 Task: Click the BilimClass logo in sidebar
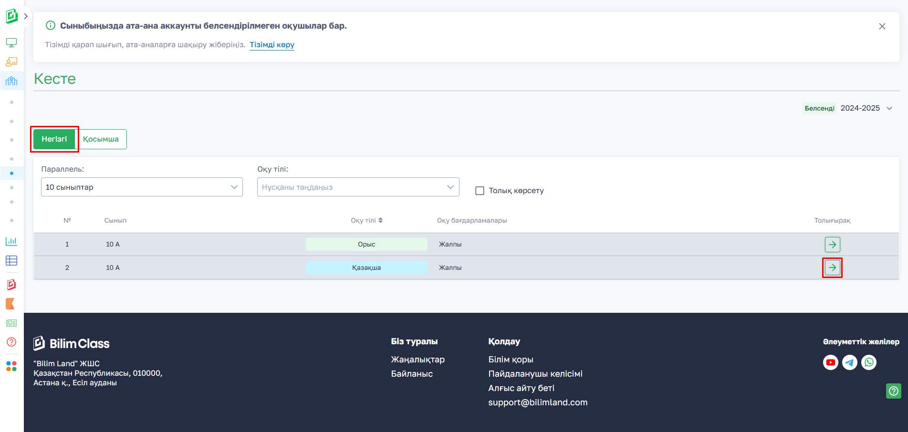[x=12, y=16]
